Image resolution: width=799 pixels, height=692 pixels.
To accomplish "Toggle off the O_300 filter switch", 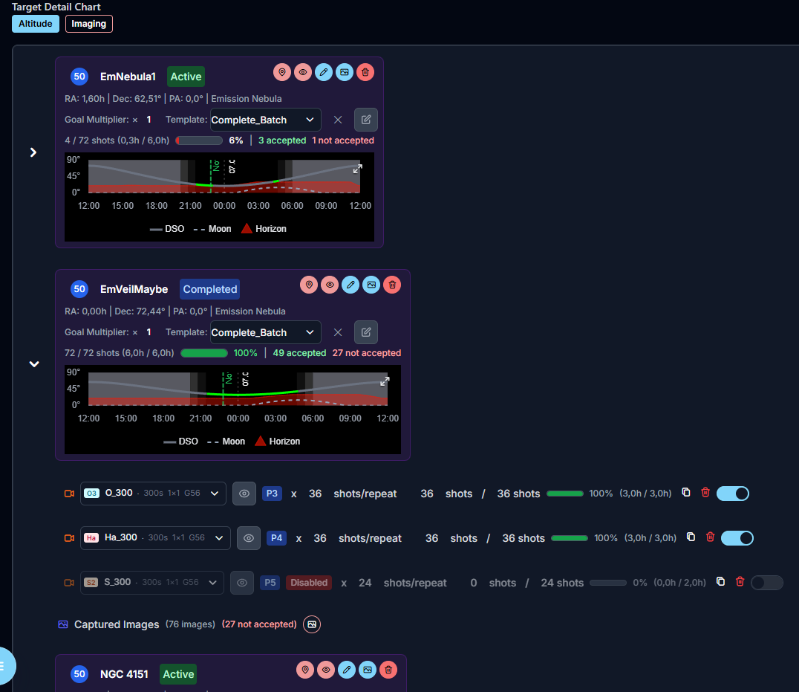I will point(732,493).
